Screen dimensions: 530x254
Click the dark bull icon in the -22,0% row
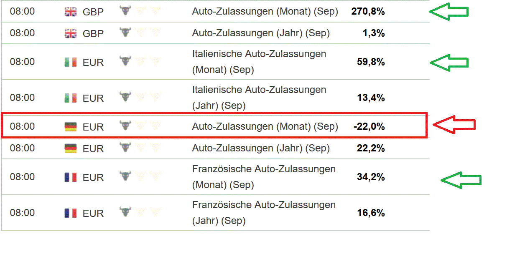point(125,126)
